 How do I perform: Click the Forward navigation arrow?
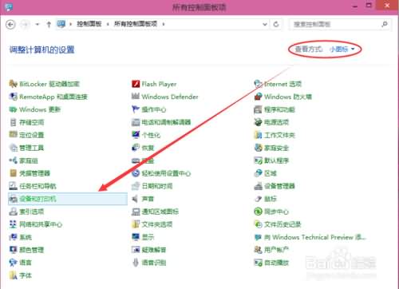(26, 25)
